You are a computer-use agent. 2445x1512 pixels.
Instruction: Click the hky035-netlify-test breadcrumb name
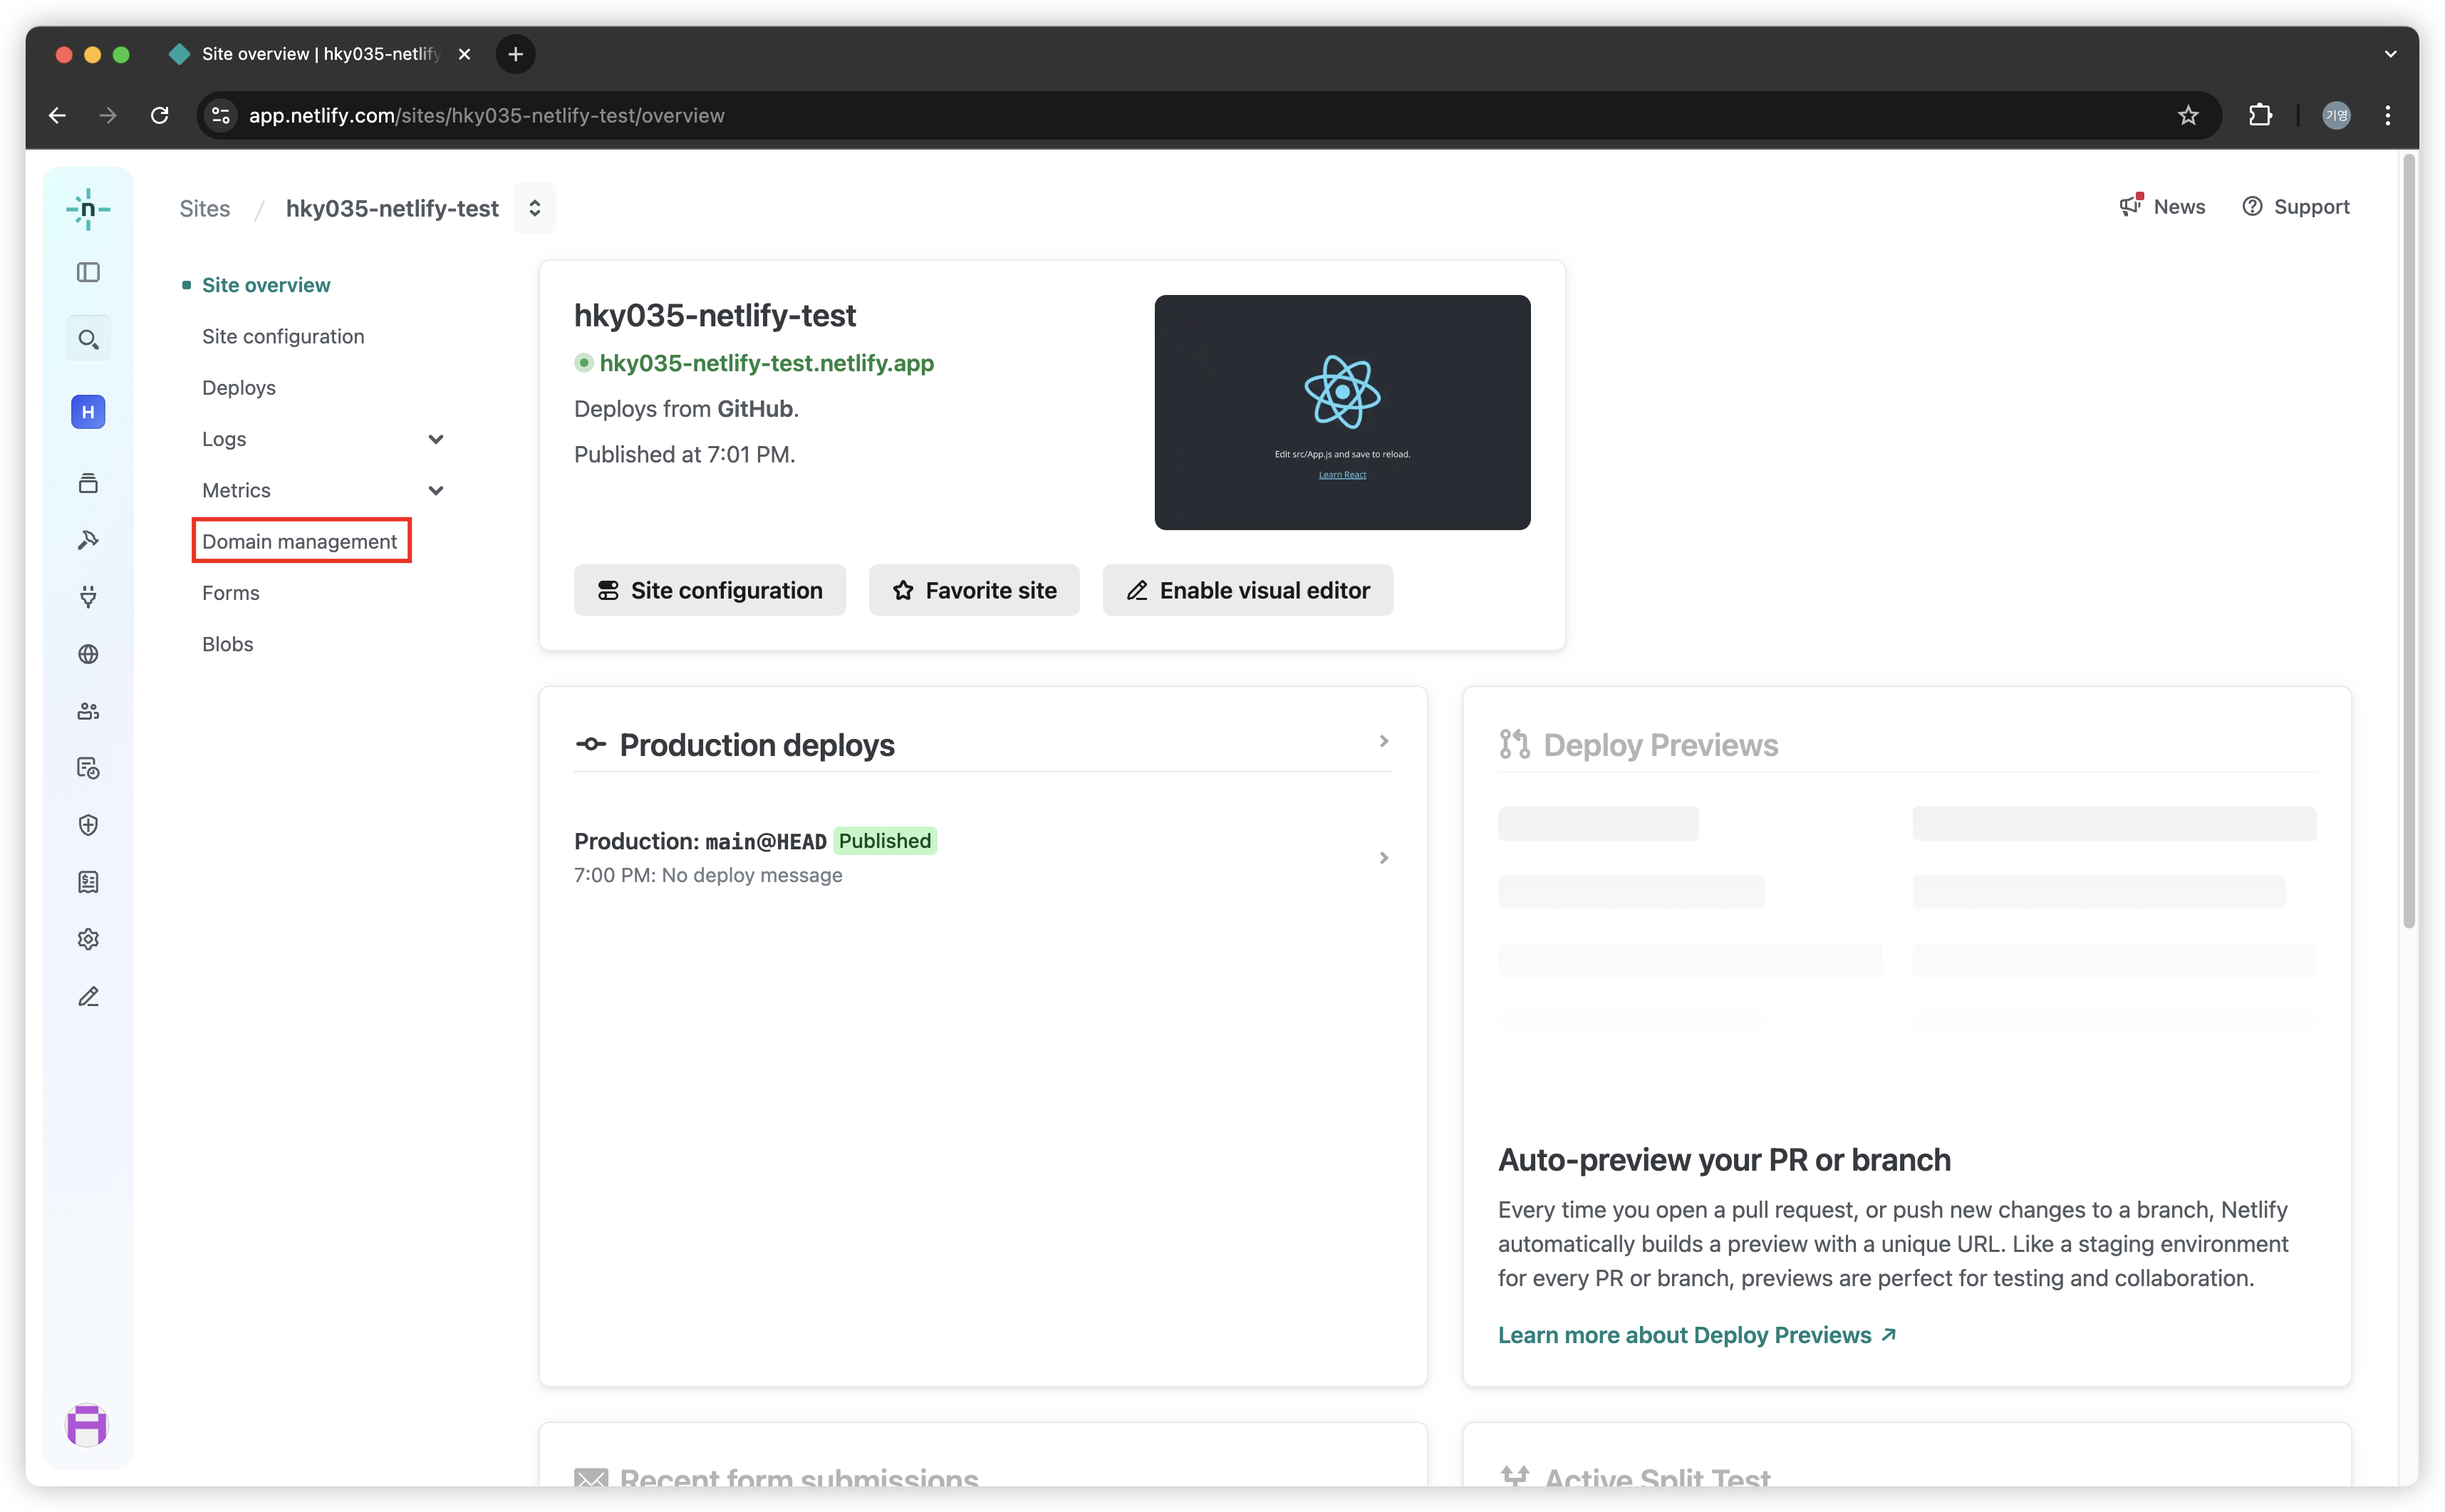[x=392, y=208]
